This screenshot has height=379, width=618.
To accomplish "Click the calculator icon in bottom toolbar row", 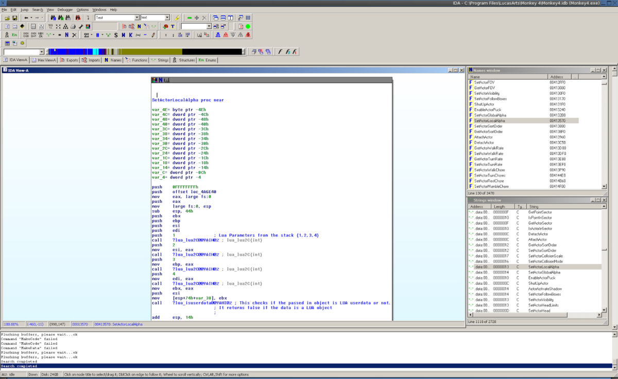I will pyautogui.click(x=7, y=43).
